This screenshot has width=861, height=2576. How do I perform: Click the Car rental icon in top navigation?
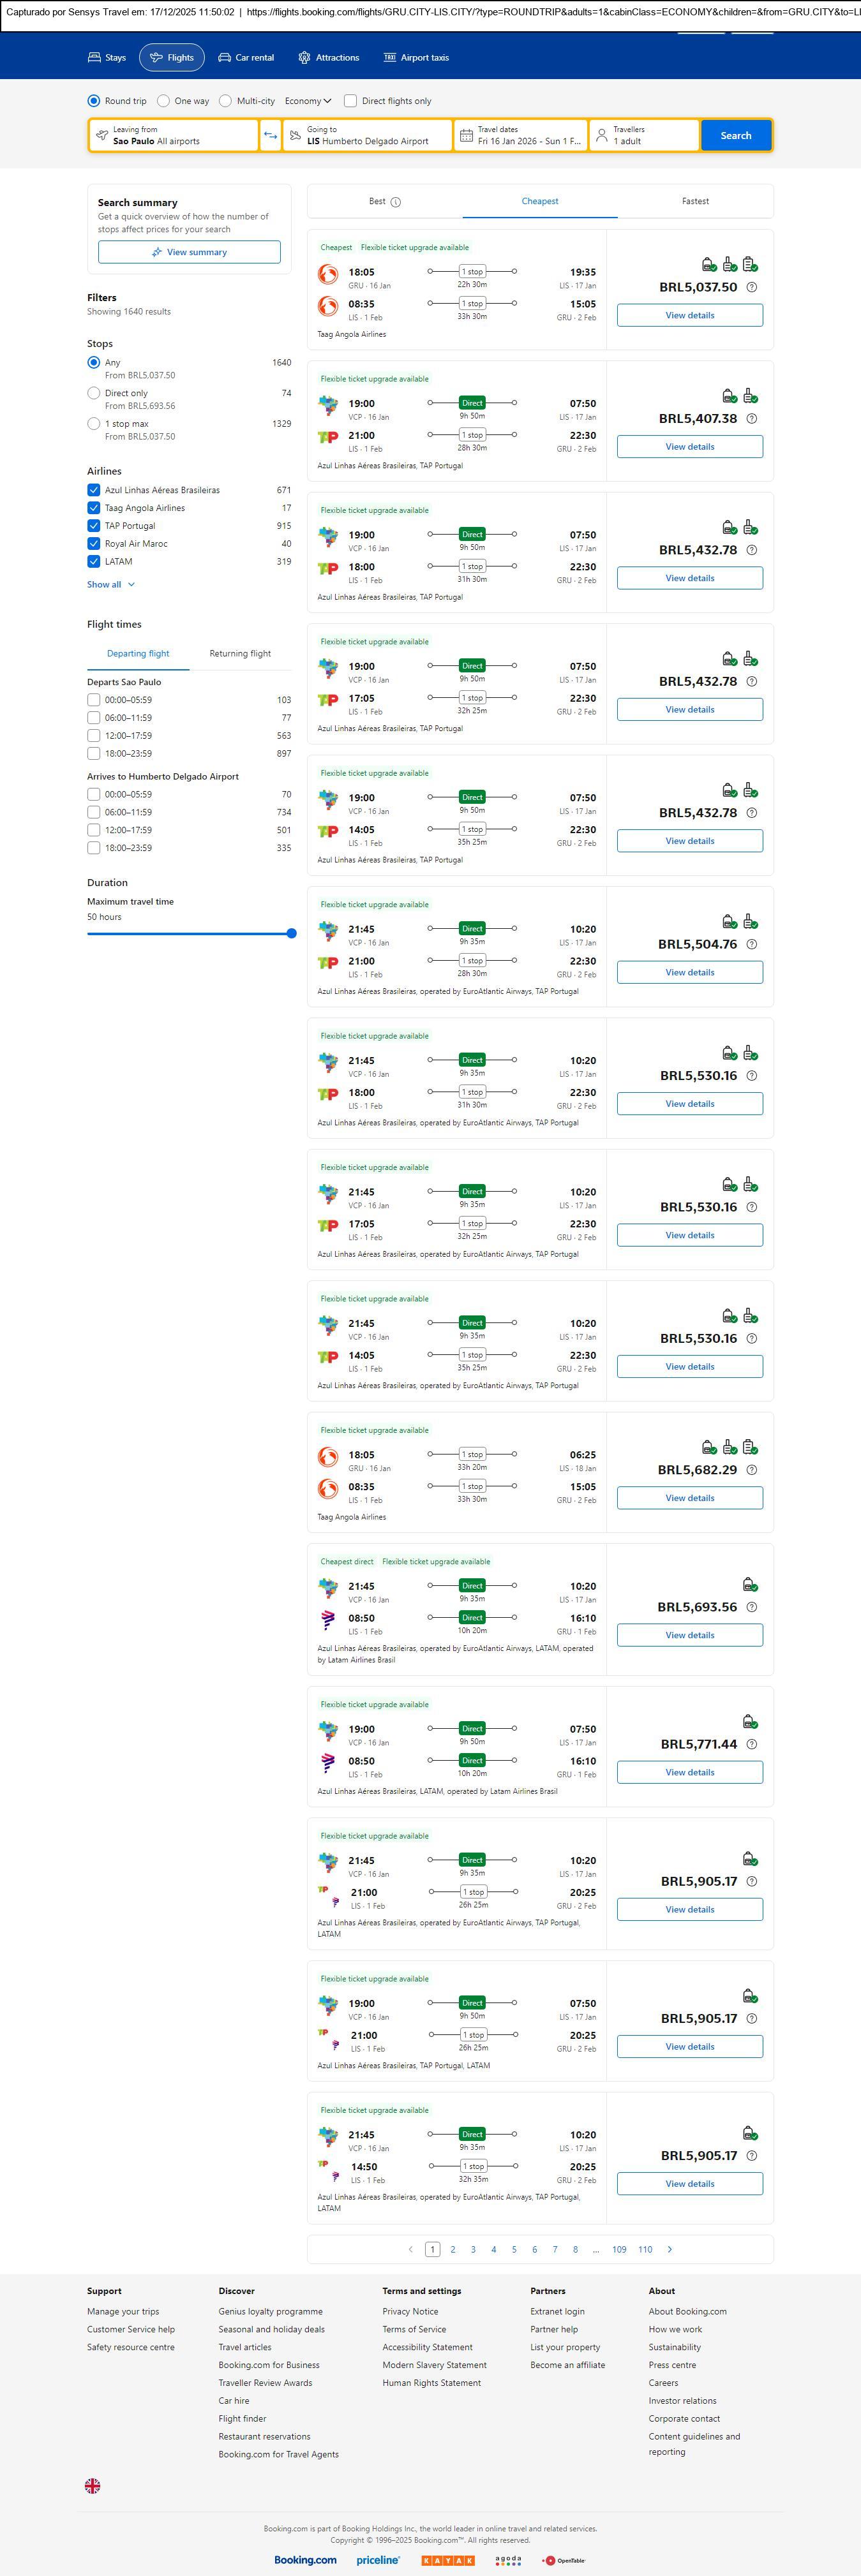tap(225, 58)
